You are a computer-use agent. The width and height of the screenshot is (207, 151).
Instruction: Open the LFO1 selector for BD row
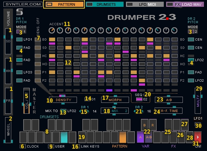(x=19, y=39)
